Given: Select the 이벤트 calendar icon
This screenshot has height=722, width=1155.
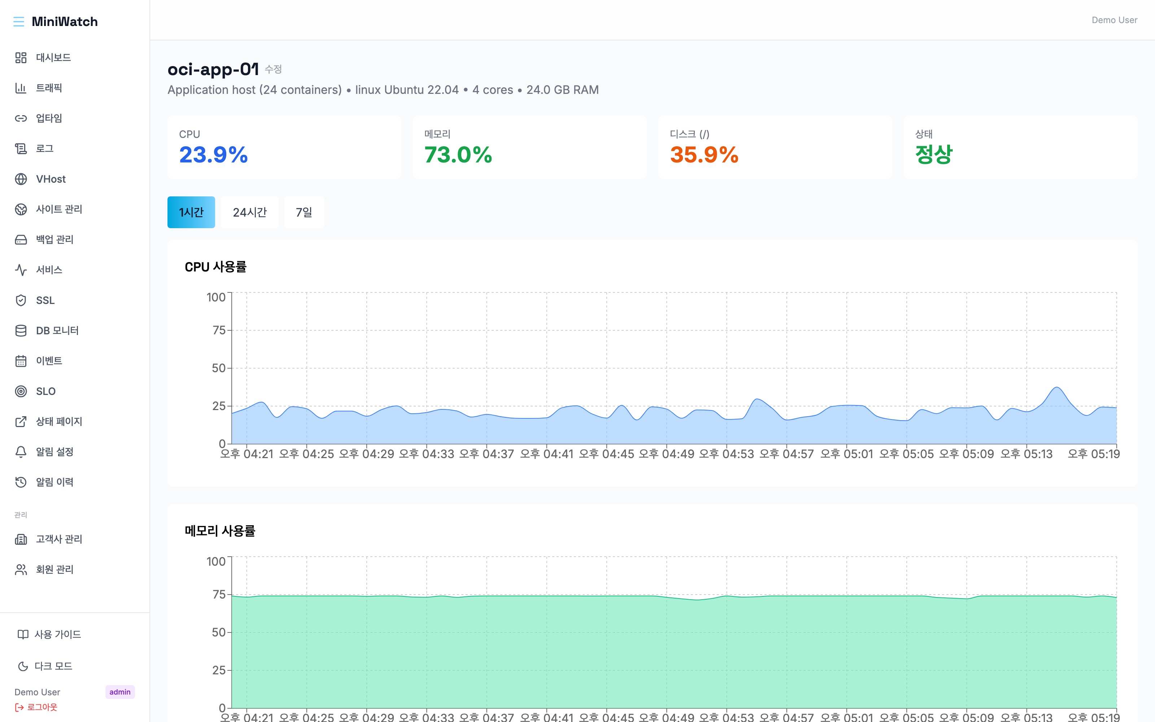Looking at the screenshot, I should point(21,361).
